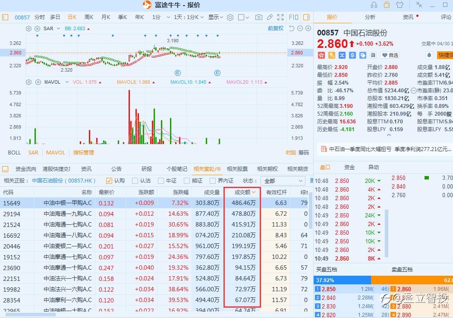Remove the MAVOL indicator
The width and height of the screenshot is (453, 318).
(38, 82)
